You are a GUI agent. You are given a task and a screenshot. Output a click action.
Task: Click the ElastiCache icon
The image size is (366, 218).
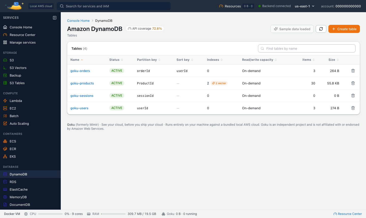coord(5,189)
